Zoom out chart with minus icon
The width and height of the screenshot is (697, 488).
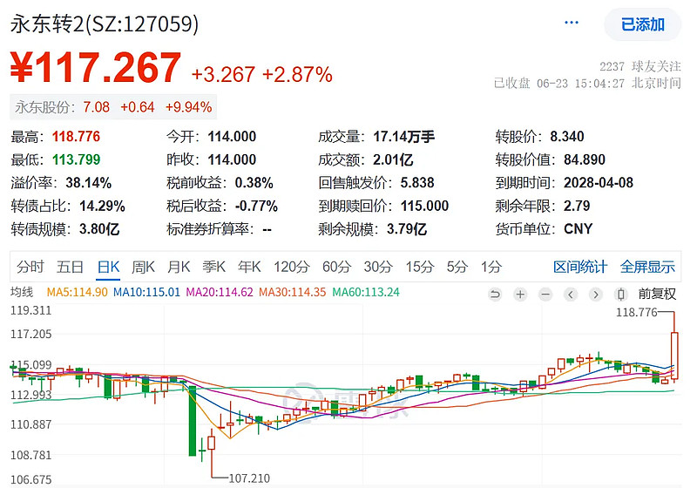545,295
